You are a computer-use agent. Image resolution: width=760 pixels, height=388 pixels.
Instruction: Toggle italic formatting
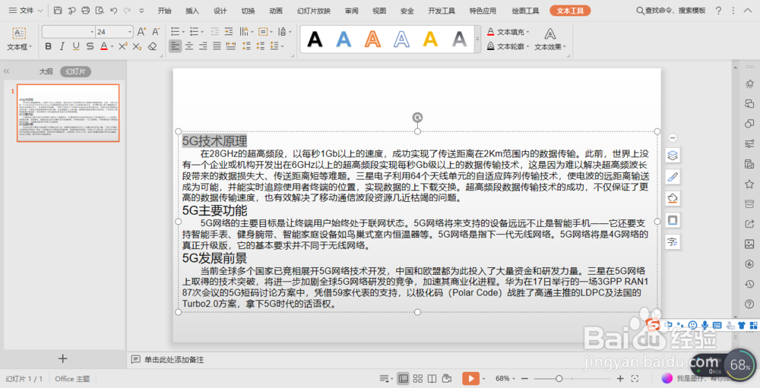[x=62, y=46]
